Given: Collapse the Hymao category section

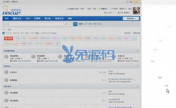Looking at the screenshot, I should pyautogui.click(x=137, y=66).
